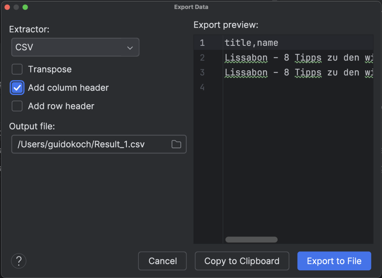Click the Lissabon text on line 2
Screen dimensions: 382x278
246,58
